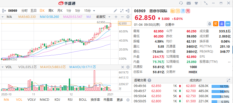This screenshot has width=233, height=103.
Task: Click the 融 margin badge
Action: (x=172, y=11)
